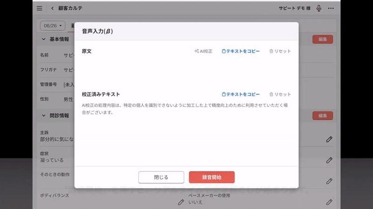Image resolution: width=373 pixels, height=209 pixels.
Task: Edit the 症状 row with pencil icon
Action: point(329,160)
